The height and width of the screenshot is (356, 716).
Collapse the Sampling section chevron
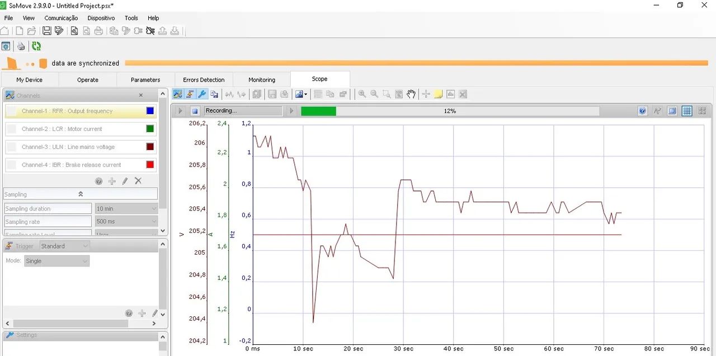81,194
